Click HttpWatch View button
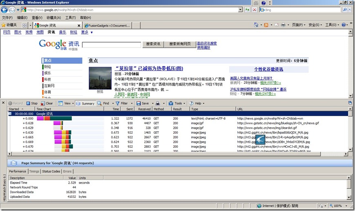Viewport: 355px width, 211px height. 65,103
